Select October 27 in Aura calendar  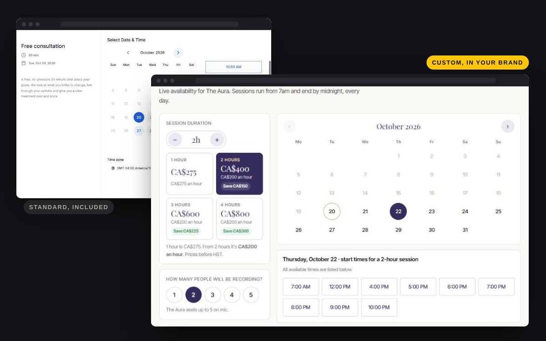click(332, 230)
